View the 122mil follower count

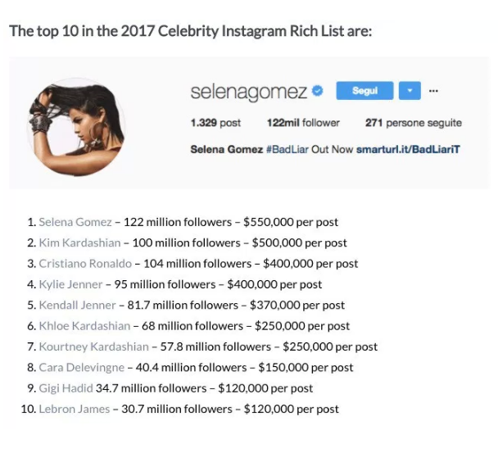pyautogui.click(x=303, y=123)
